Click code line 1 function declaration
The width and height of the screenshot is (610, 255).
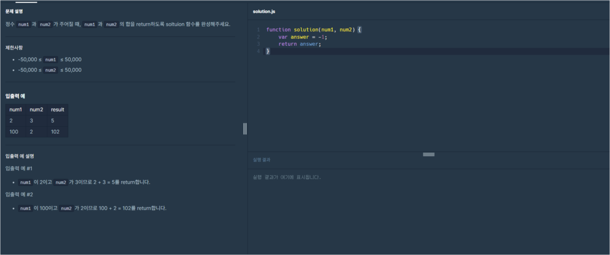(314, 29)
